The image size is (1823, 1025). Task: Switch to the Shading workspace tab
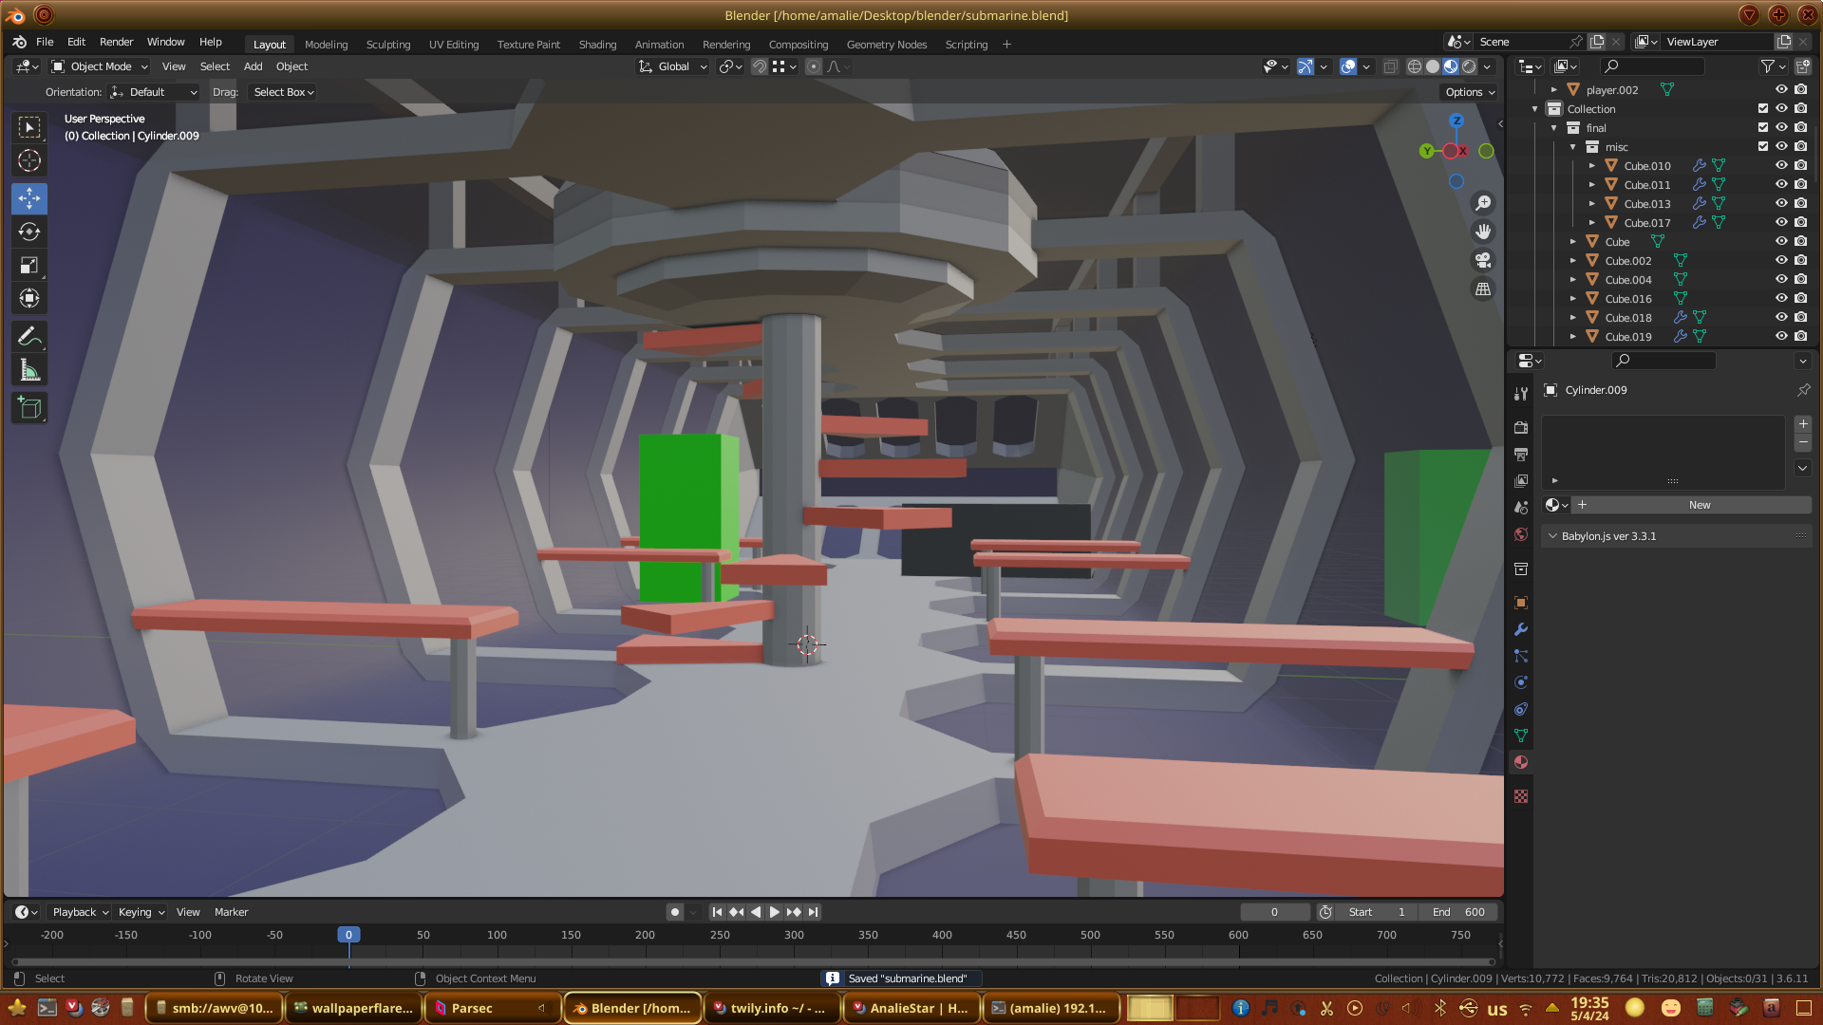click(x=597, y=45)
